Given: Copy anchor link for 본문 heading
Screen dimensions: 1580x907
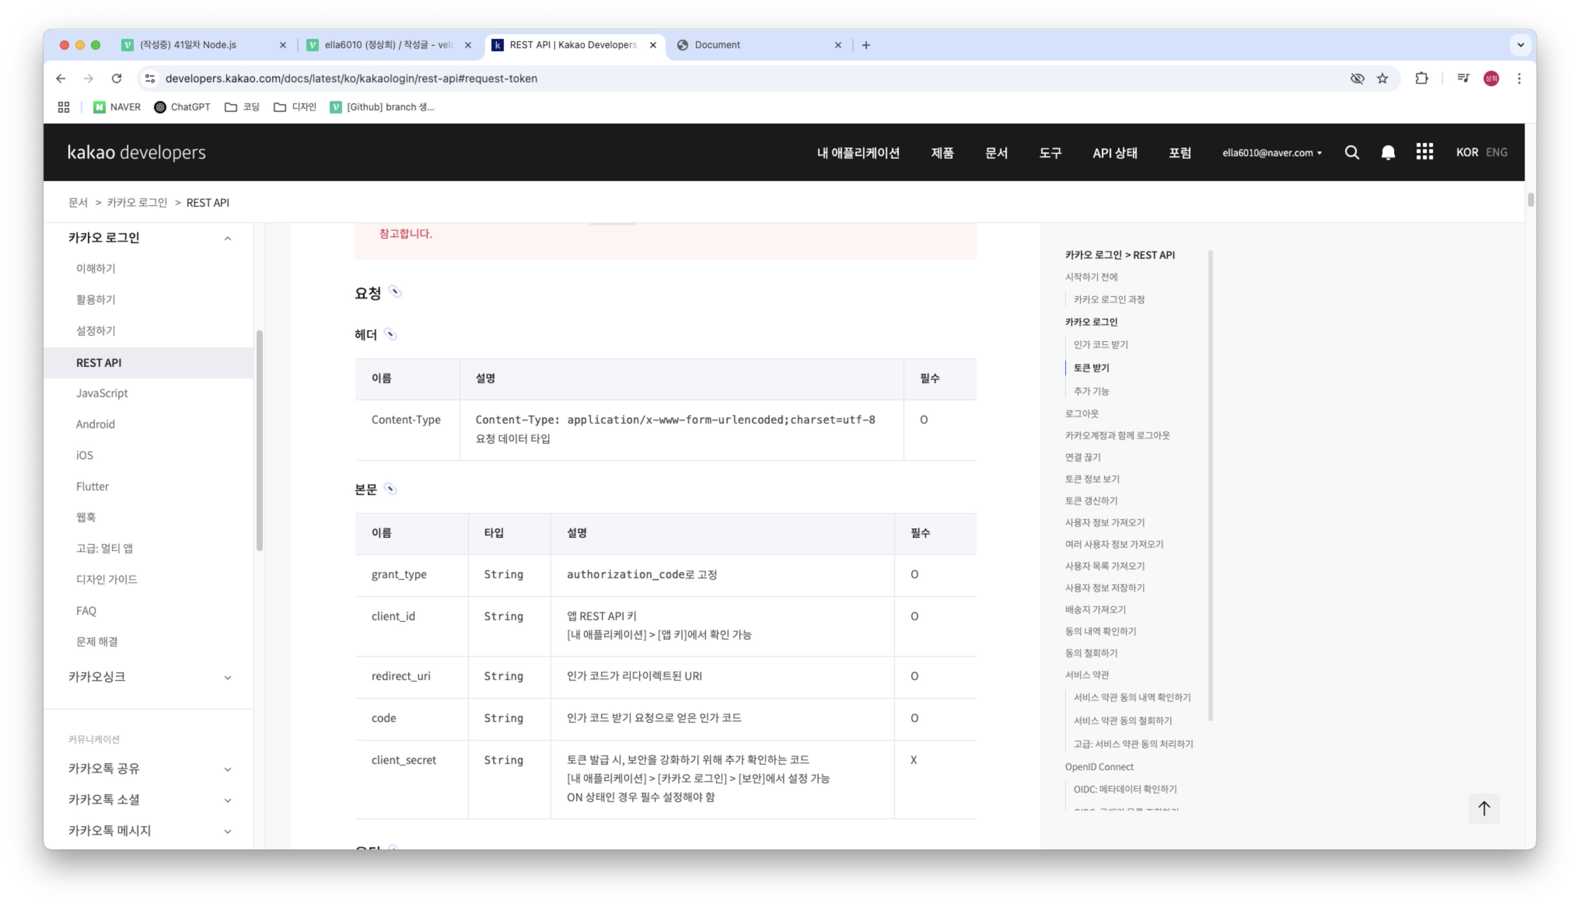Looking at the screenshot, I should coord(390,489).
